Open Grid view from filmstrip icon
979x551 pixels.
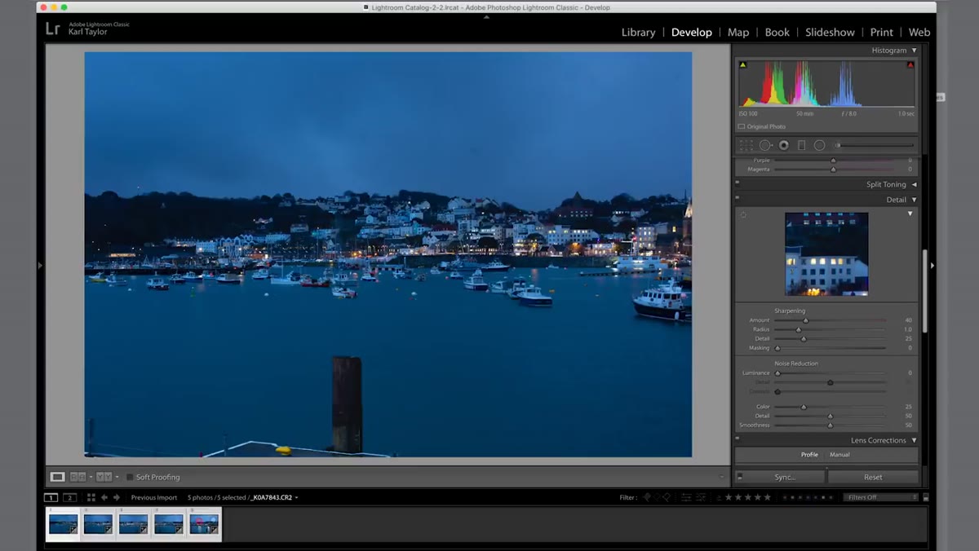91,497
